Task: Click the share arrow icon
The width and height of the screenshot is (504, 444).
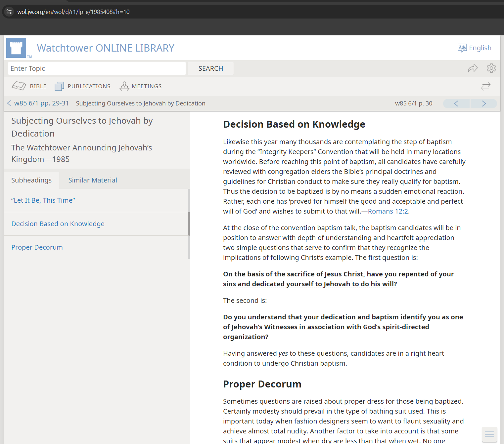Action: [473, 68]
